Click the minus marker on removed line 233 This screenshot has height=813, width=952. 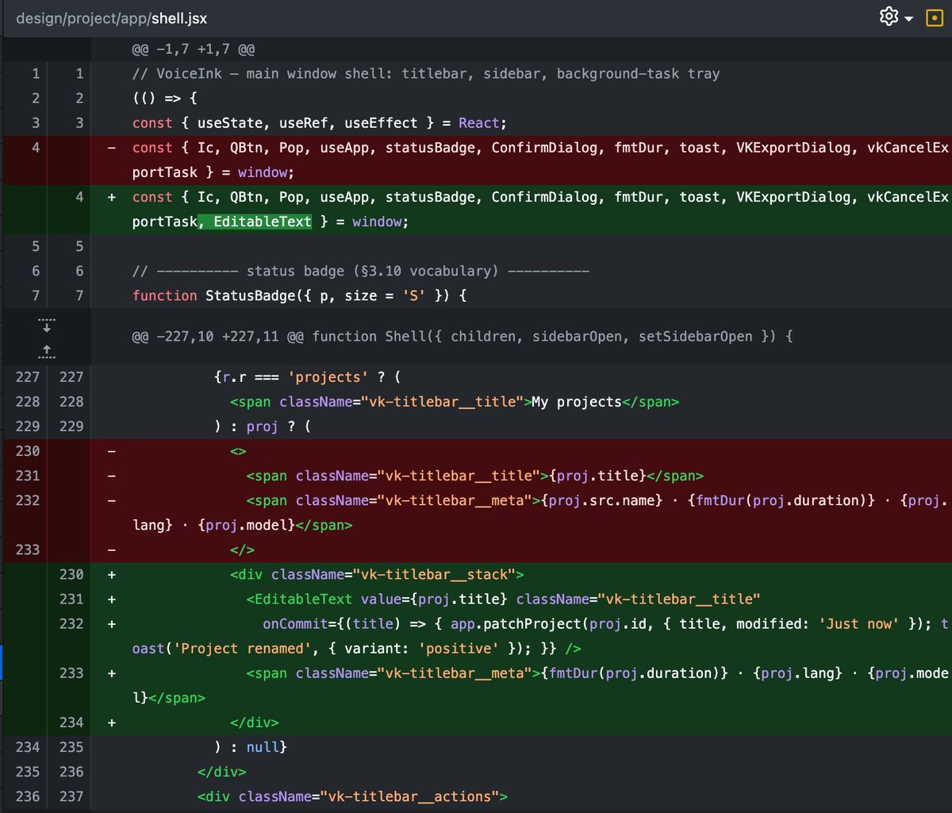tap(111, 549)
